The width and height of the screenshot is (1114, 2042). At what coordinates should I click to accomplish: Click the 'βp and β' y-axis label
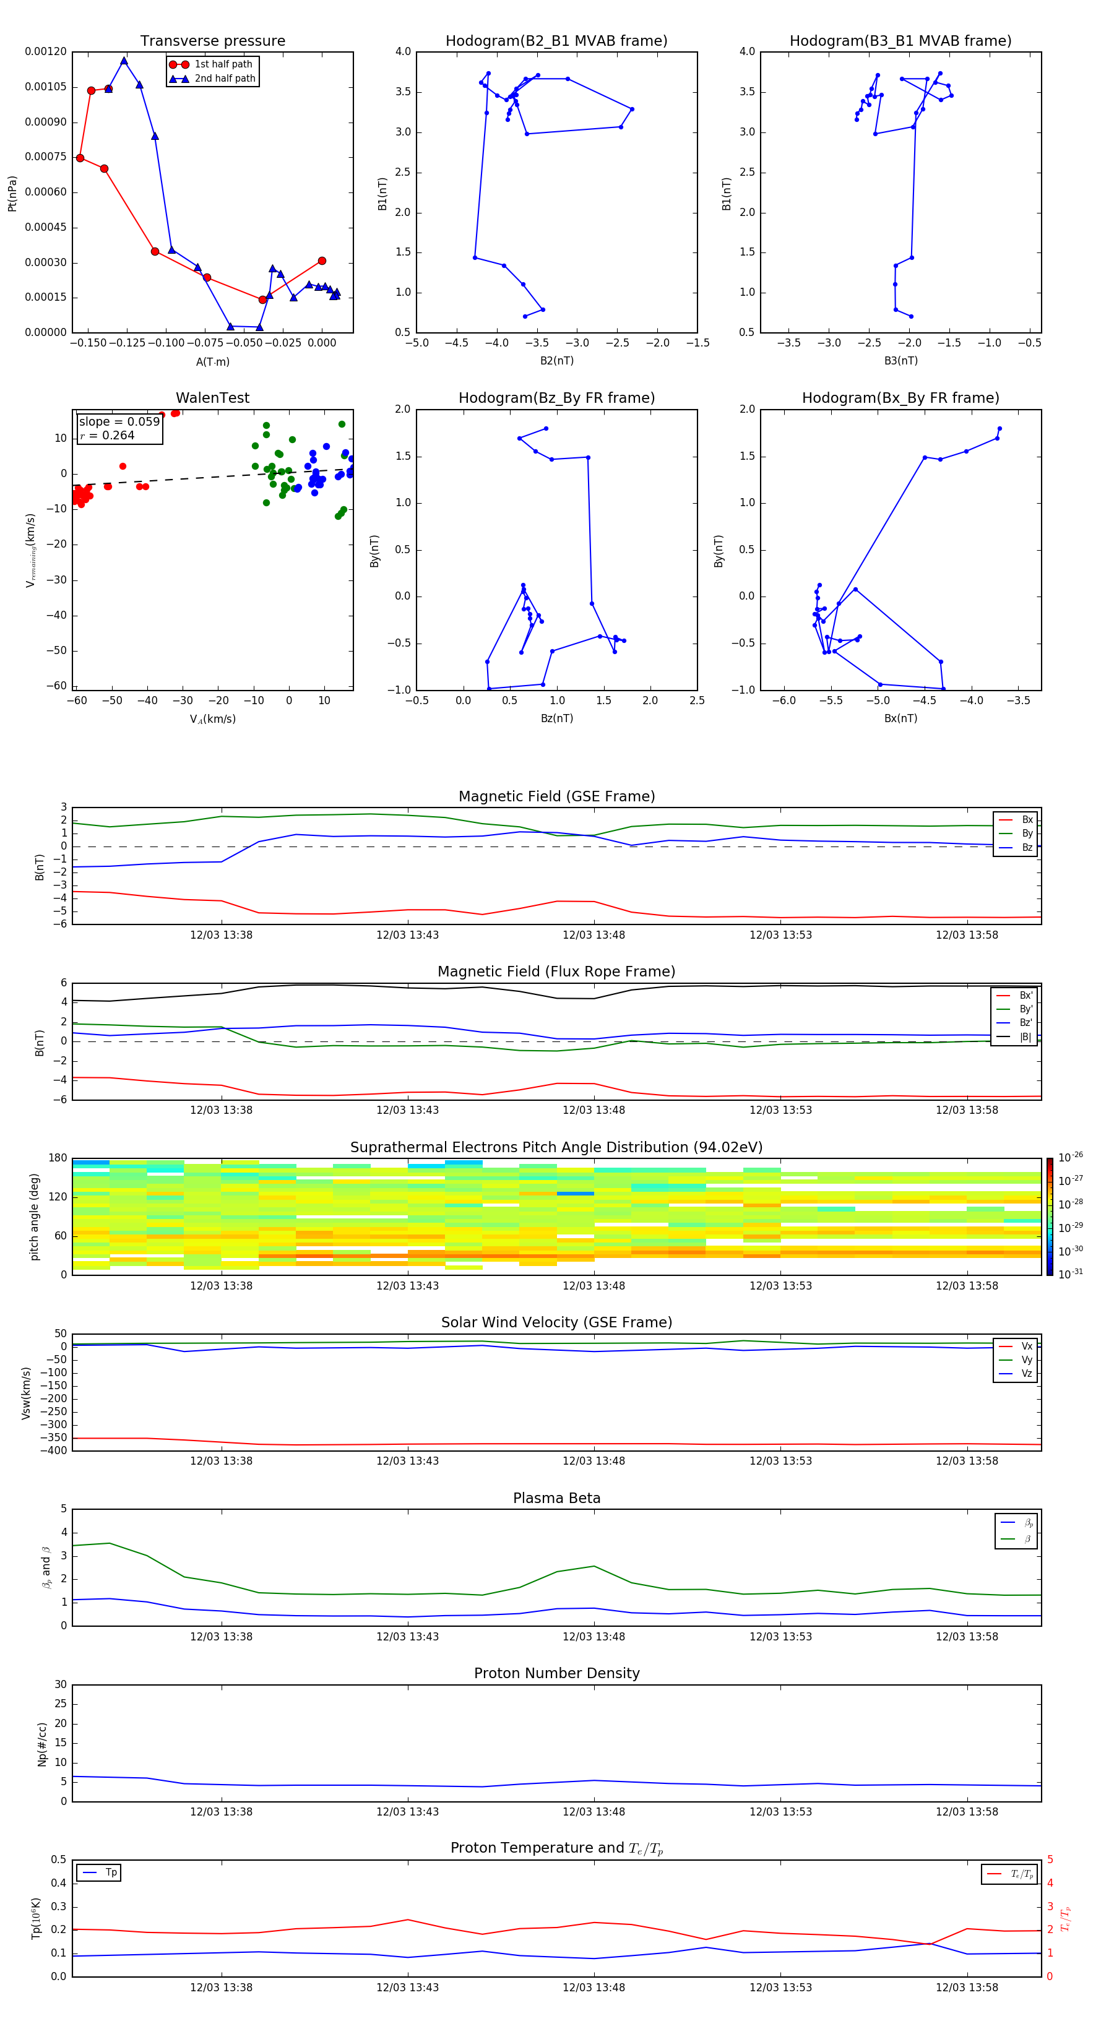point(46,1567)
